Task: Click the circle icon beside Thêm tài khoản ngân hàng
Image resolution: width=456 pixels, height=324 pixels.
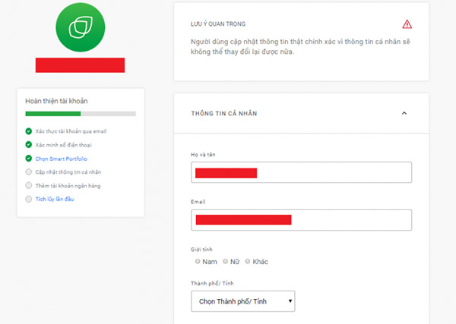Action: click(x=28, y=185)
